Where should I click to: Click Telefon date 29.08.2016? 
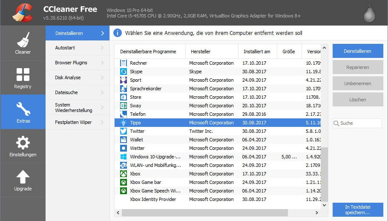[254, 114]
